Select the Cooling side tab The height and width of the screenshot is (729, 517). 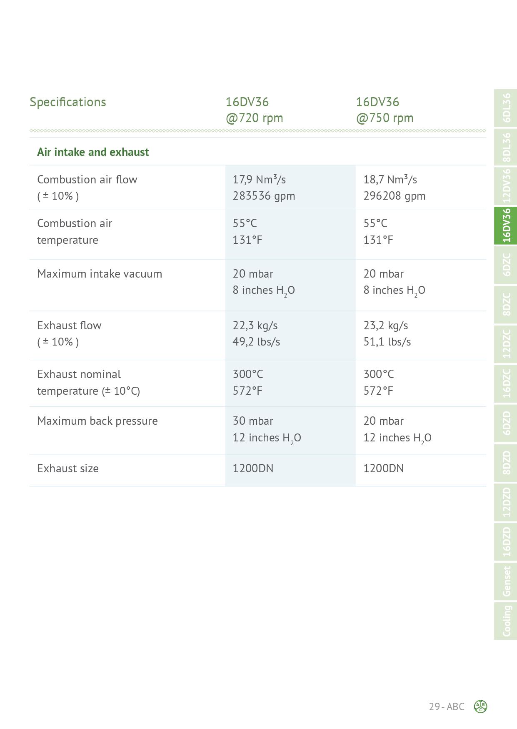[x=506, y=621]
